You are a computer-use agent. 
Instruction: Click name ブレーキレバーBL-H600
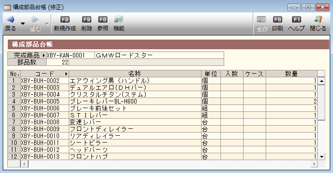click(x=103, y=101)
